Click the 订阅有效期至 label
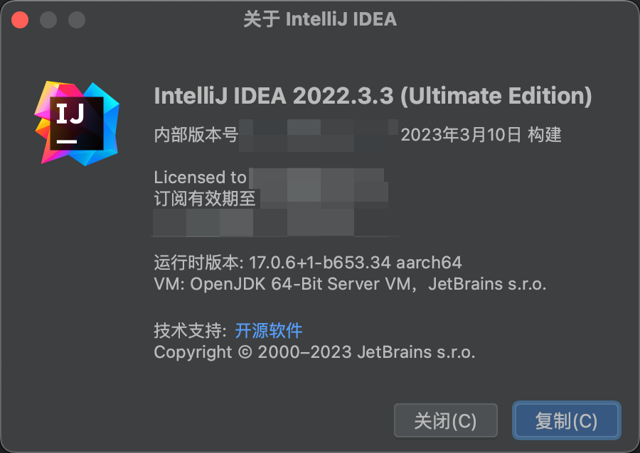Screen dimensions: 640x453 (205, 198)
